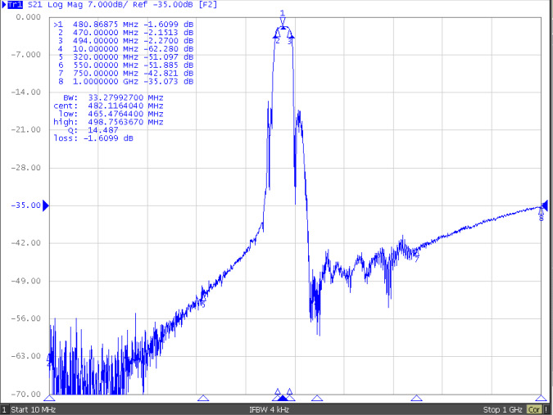Click the Stop 1 GHz field
The image size is (553, 415).
[502, 408]
